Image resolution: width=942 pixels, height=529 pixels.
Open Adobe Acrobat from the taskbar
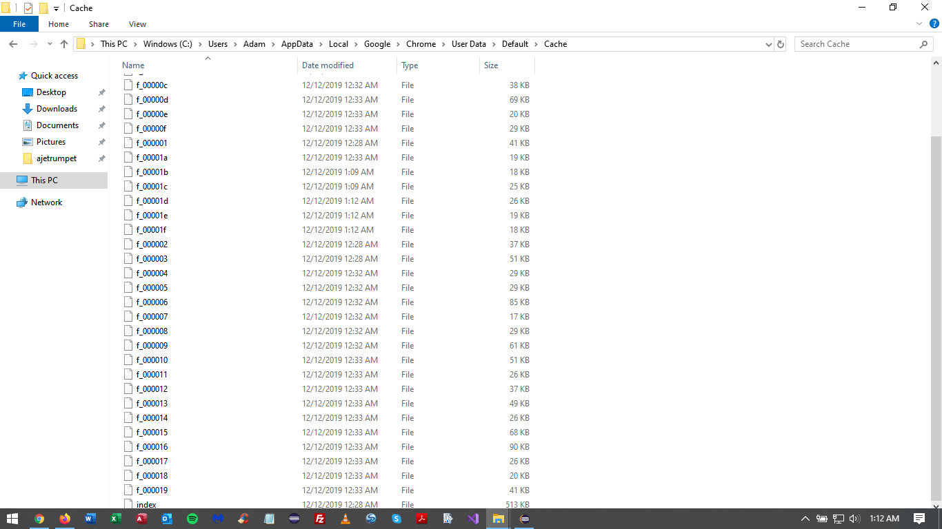(422, 519)
